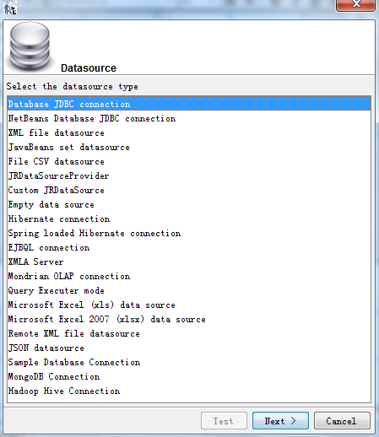The height and width of the screenshot is (437, 379).
Task: Select Mondrian OLAP connection
Action: pos(189,276)
